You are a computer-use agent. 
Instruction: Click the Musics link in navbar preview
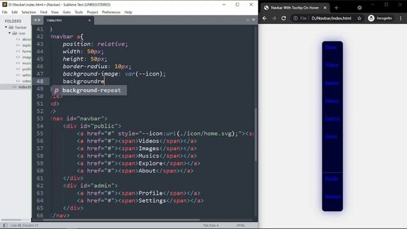[332, 101]
